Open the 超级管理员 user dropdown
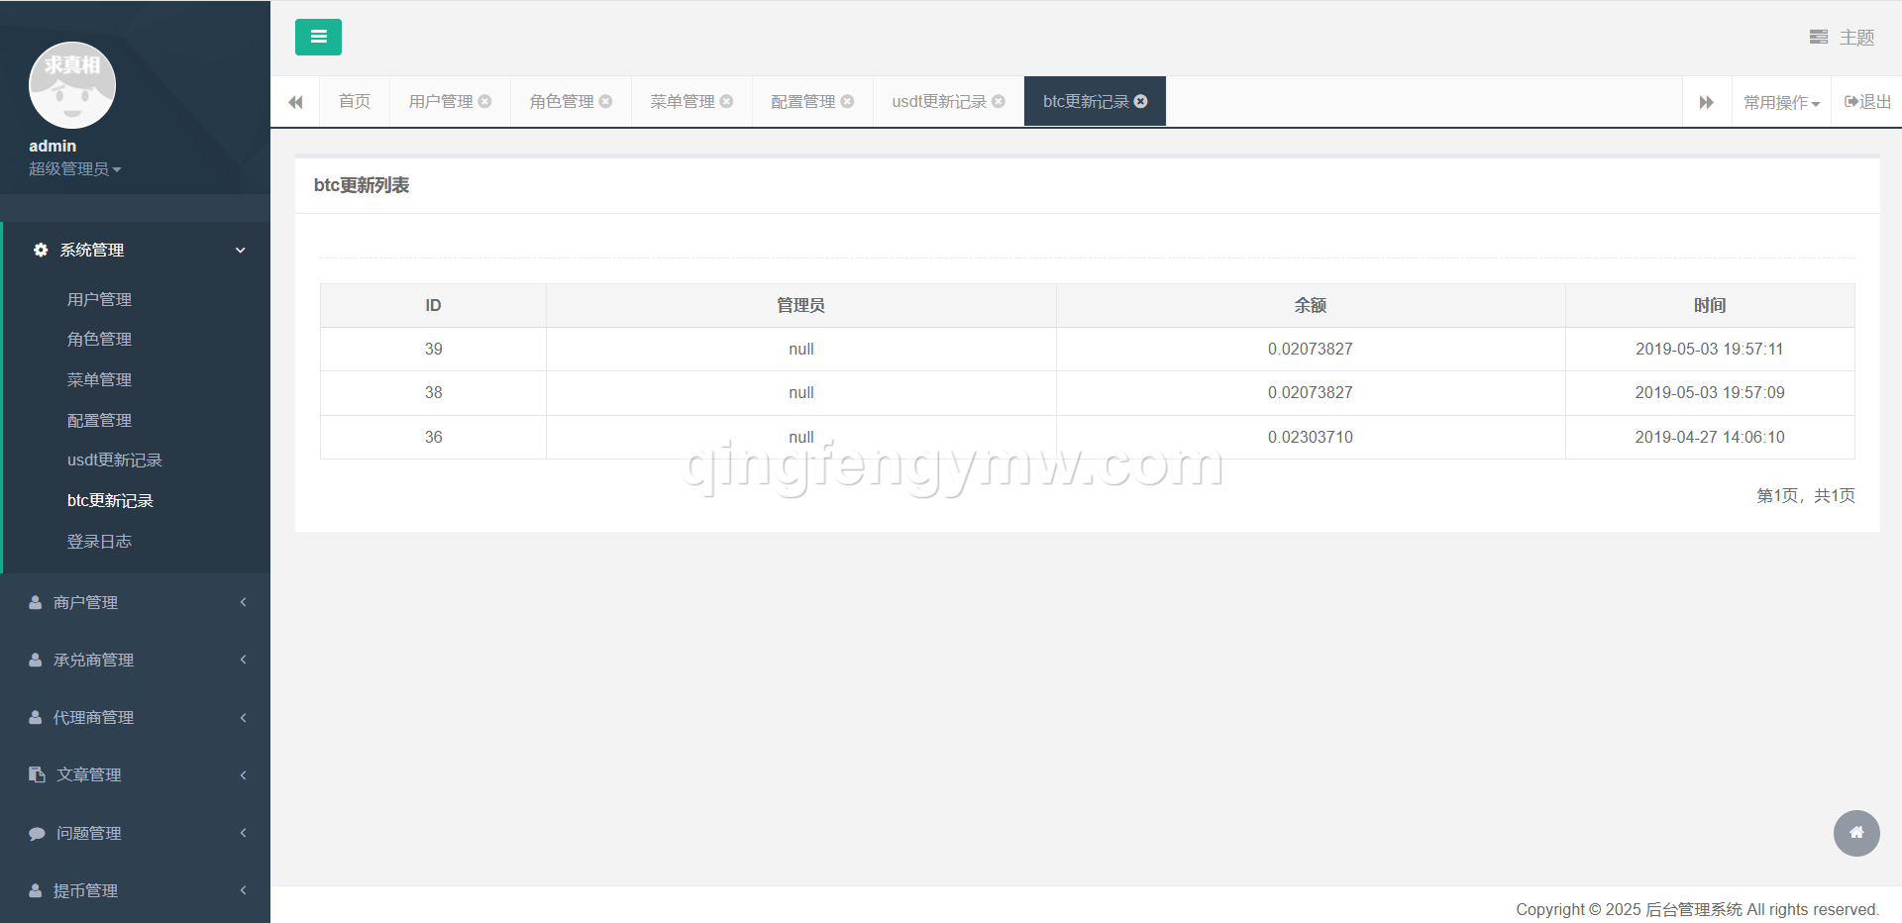The image size is (1902, 923). (x=75, y=169)
